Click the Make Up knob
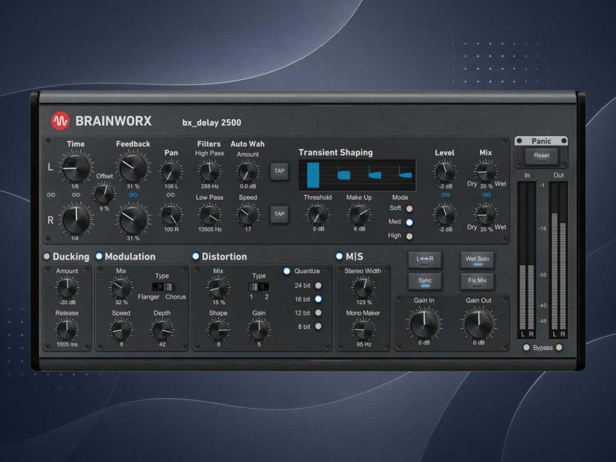Viewport: 616px width, 462px height. click(x=359, y=215)
